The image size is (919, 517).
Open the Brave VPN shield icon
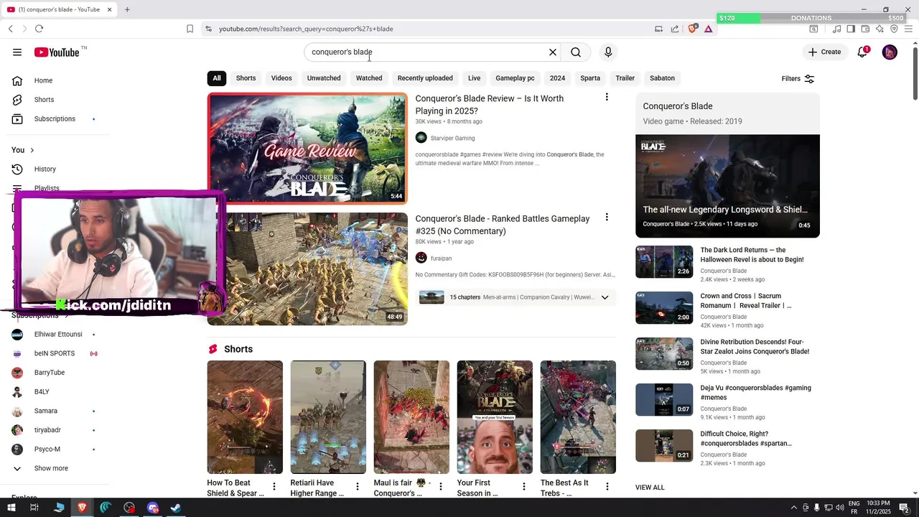894,29
